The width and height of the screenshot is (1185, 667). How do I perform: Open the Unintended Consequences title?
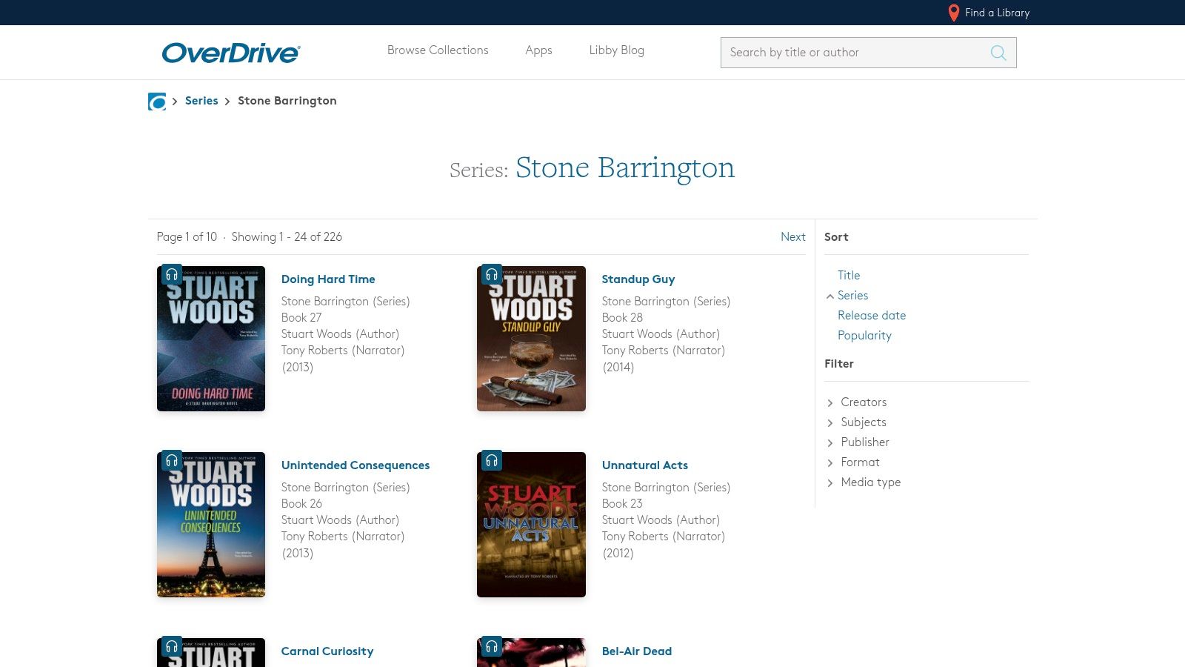355,465
